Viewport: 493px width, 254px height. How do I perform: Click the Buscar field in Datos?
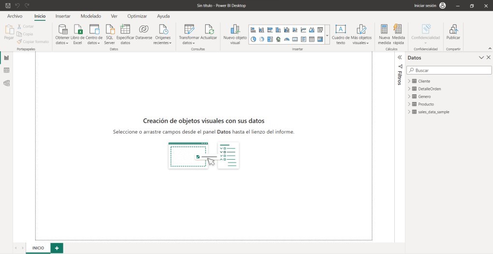pos(449,71)
